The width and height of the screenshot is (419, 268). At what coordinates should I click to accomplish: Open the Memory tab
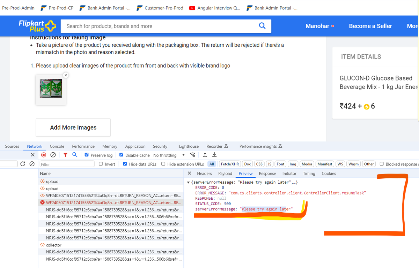110,146
